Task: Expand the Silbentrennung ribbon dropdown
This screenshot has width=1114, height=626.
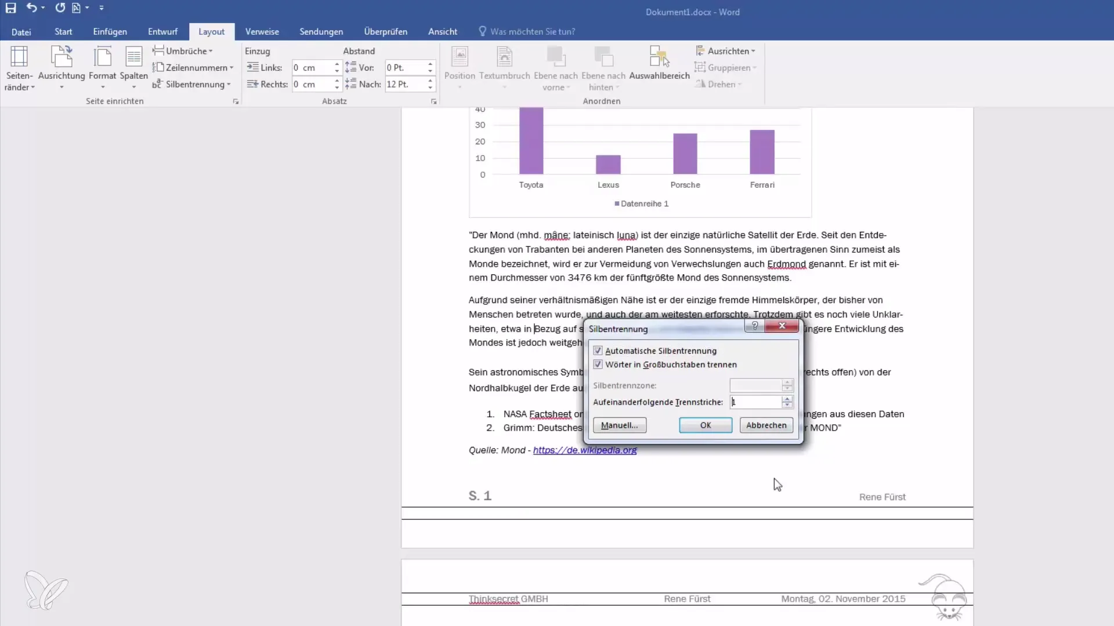Action: (x=191, y=85)
